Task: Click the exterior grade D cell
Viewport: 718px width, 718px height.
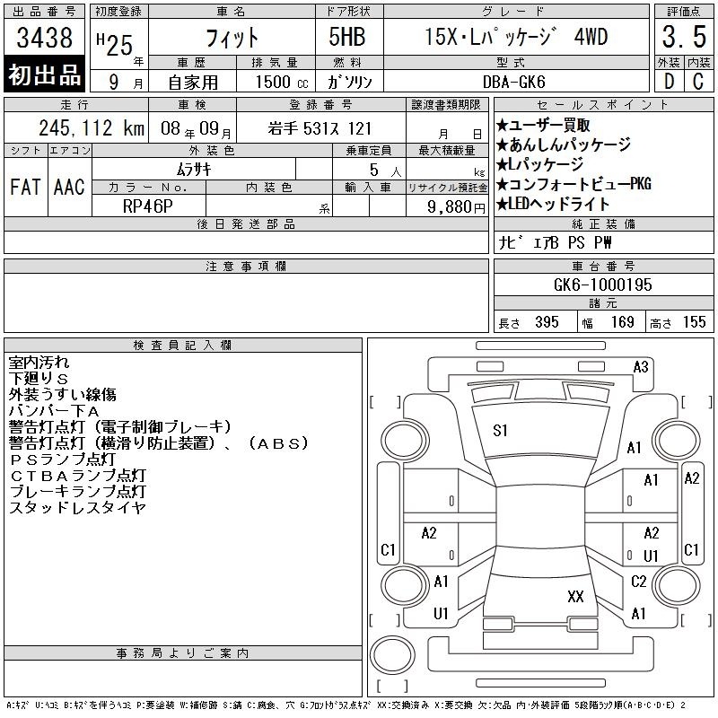Action: click(669, 82)
